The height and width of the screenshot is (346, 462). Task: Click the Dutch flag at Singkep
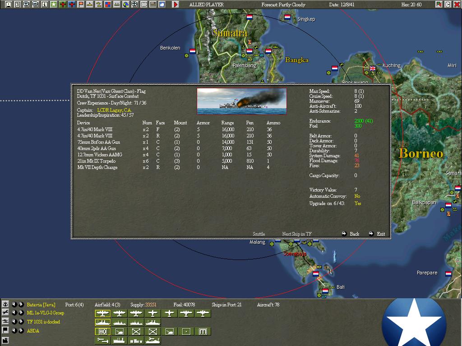[x=287, y=18]
